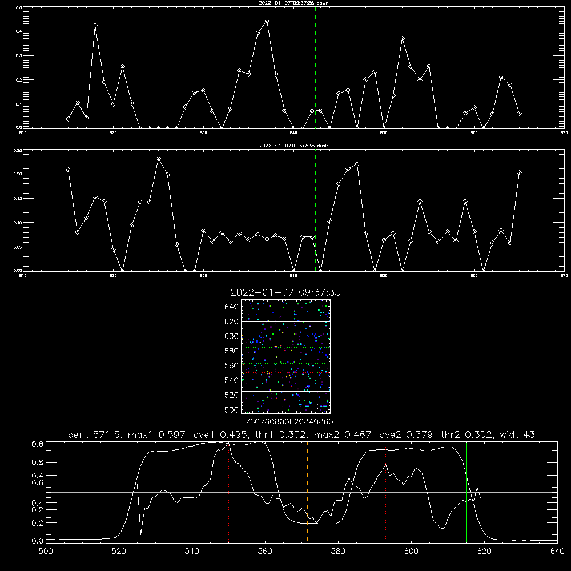Viewport: 571px width, 571px height.
Task: Click the dusk plot title text
Action: tap(293, 146)
